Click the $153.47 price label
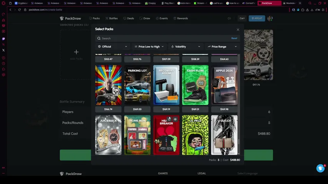328x184 pixels. (108, 59)
